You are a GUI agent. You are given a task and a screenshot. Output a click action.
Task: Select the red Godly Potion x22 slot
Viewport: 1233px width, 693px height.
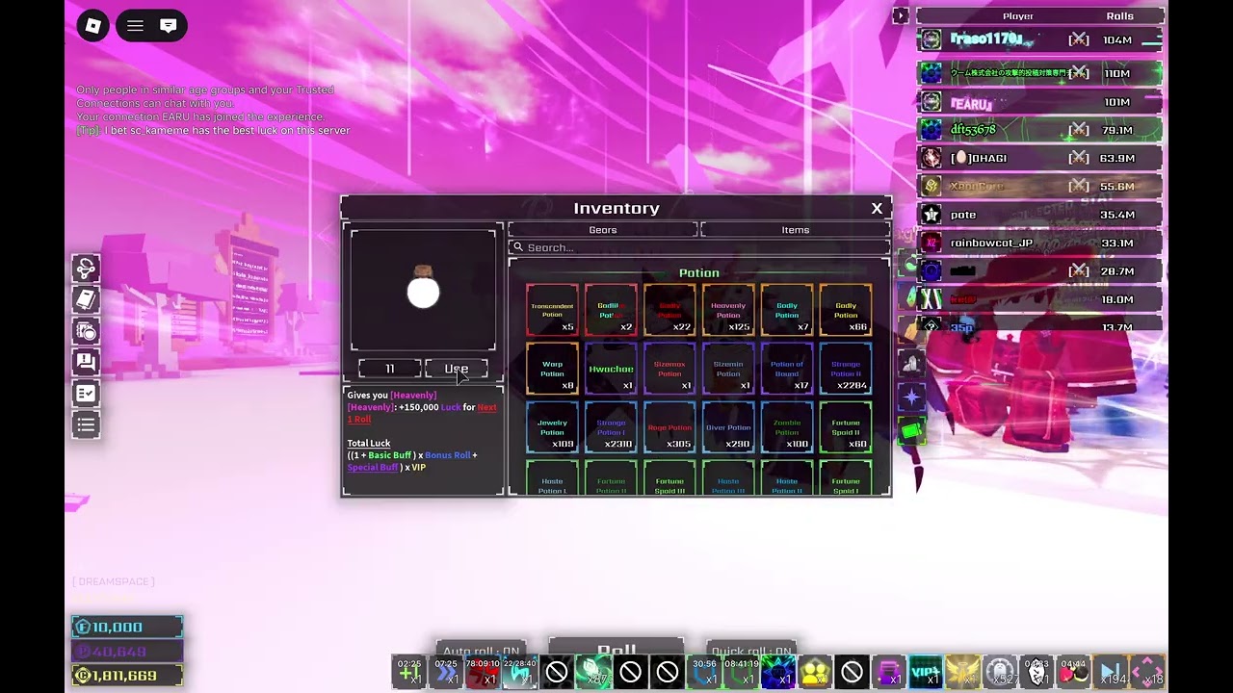coord(669,310)
